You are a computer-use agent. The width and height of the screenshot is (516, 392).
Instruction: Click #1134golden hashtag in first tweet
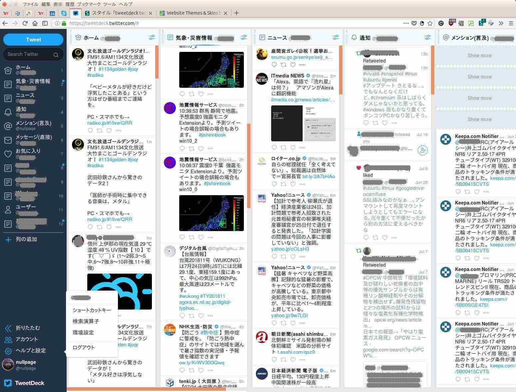[x=112, y=69]
